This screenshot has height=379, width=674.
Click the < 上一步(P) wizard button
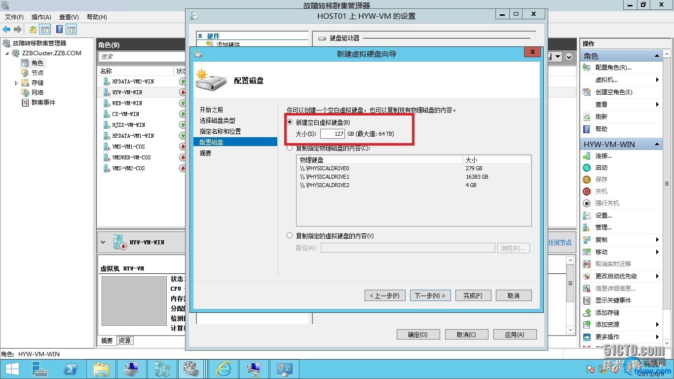pyautogui.click(x=385, y=296)
